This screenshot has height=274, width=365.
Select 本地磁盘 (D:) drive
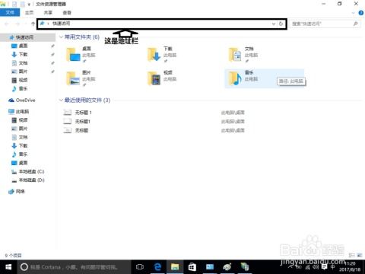click(31, 180)
